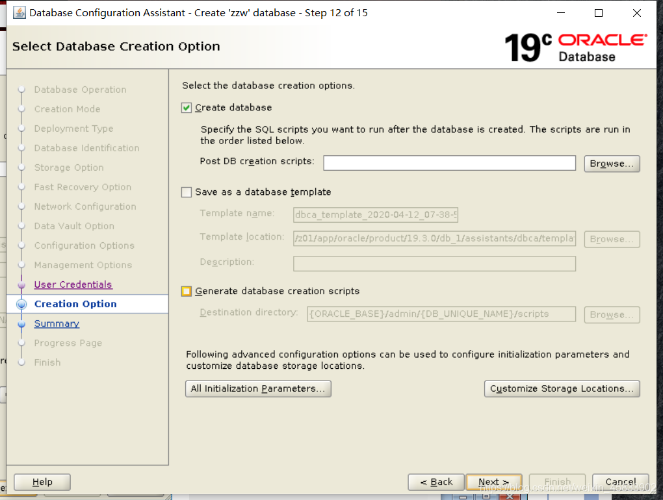This screenshot has width=663, height=500.
Task: Open All Initialization Parameters dialog
Action: click(258, 388)
